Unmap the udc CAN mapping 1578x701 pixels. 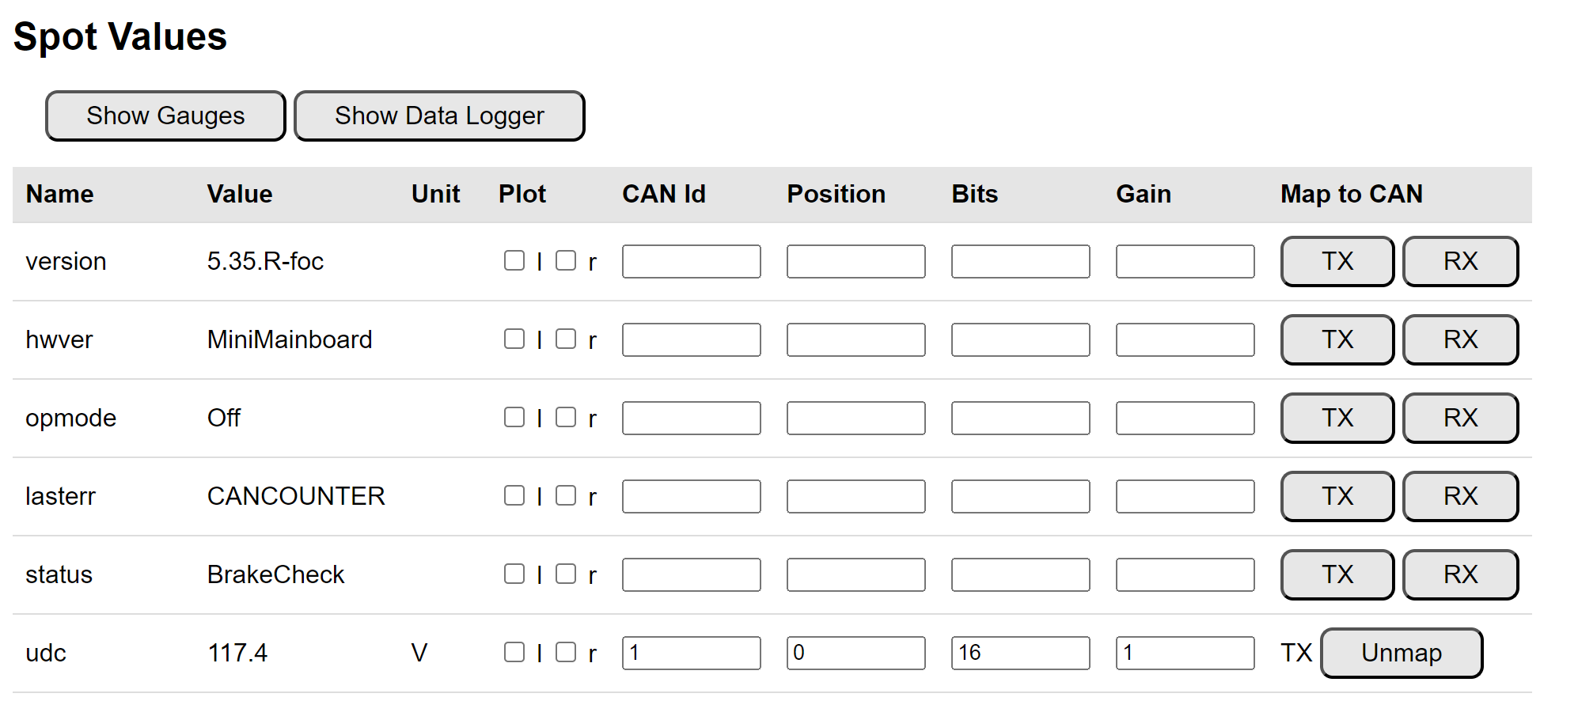[1402, 653]
